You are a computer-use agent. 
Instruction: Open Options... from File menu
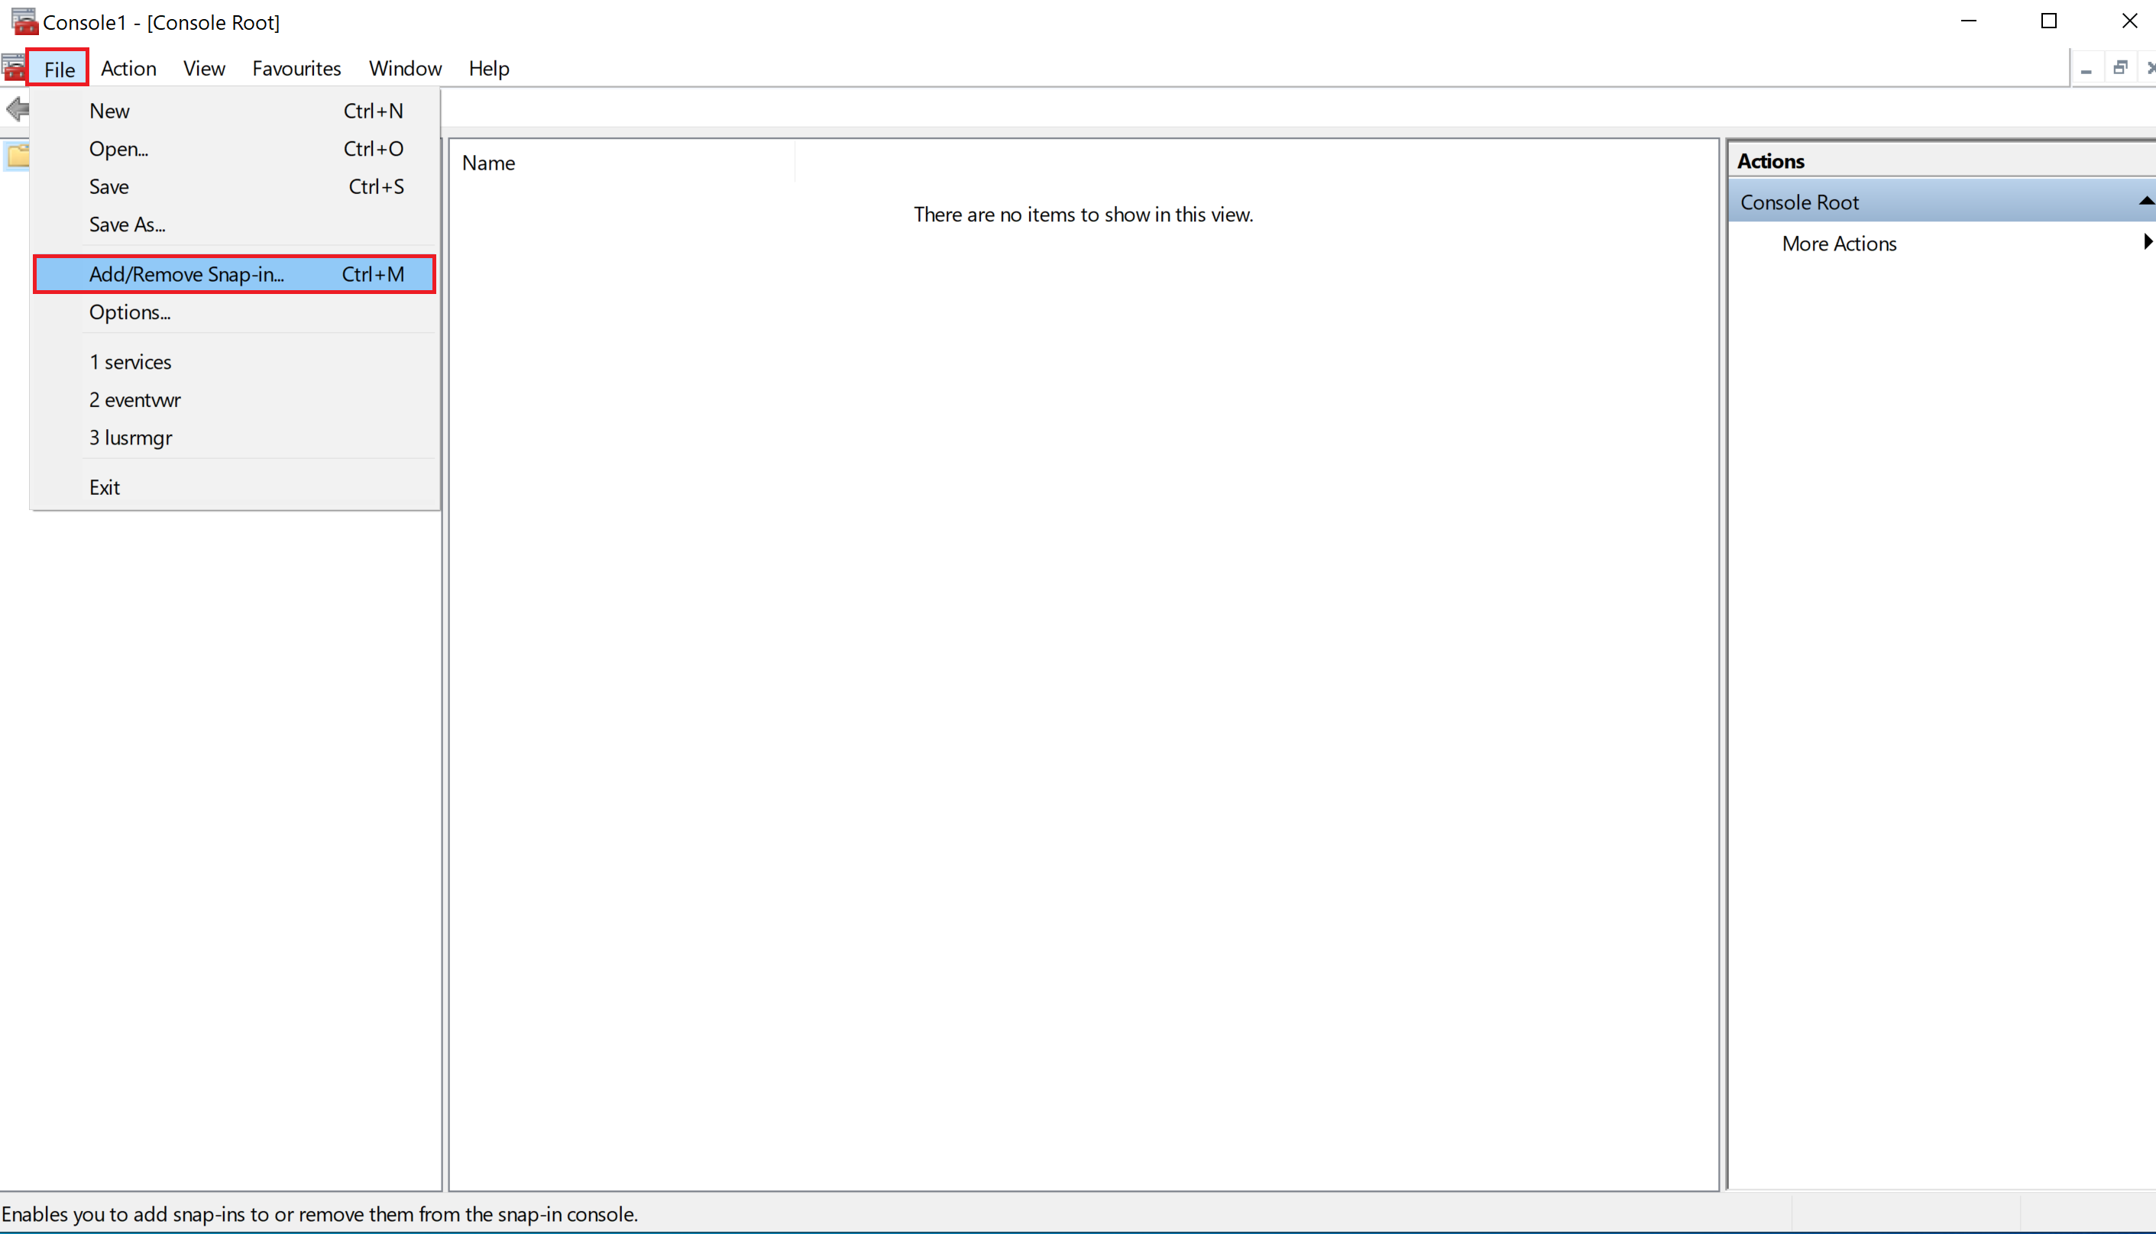coord(130,313)
